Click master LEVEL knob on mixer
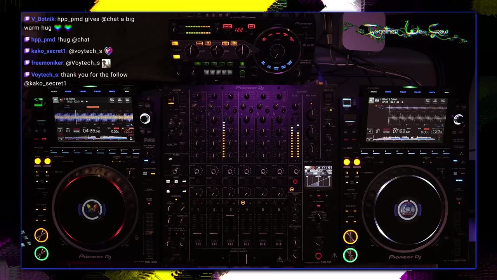The height and width of the screenshot is (280, 497). (x=295, y=106)
